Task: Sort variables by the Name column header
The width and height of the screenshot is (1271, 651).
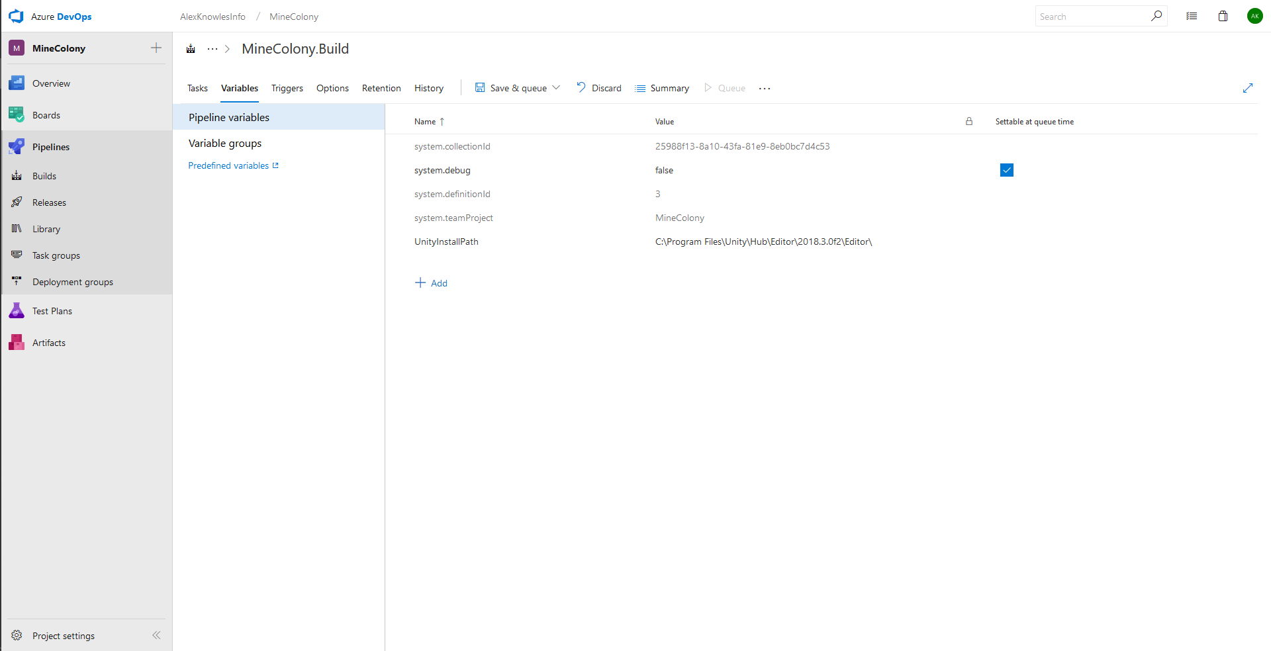Action: coord(425,122)
